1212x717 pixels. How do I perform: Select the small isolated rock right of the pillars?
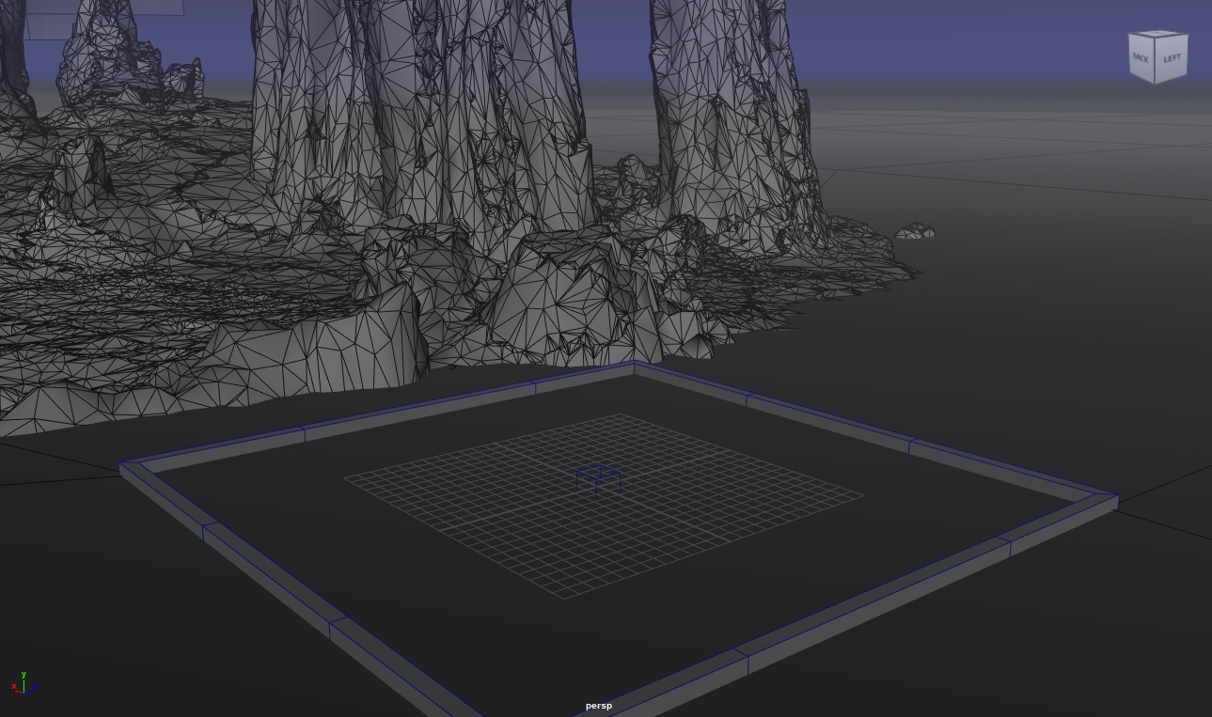click(916, 231)
